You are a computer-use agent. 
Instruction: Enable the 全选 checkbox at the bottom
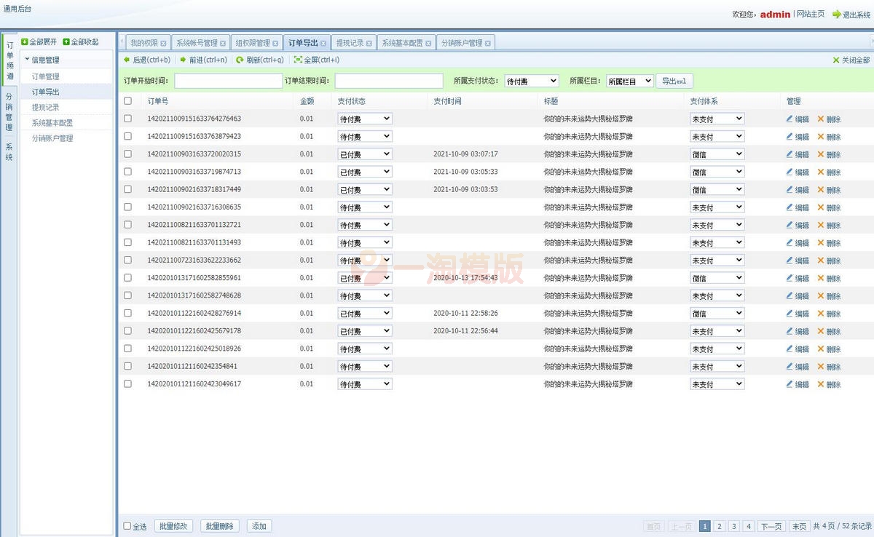pos(127,526)
